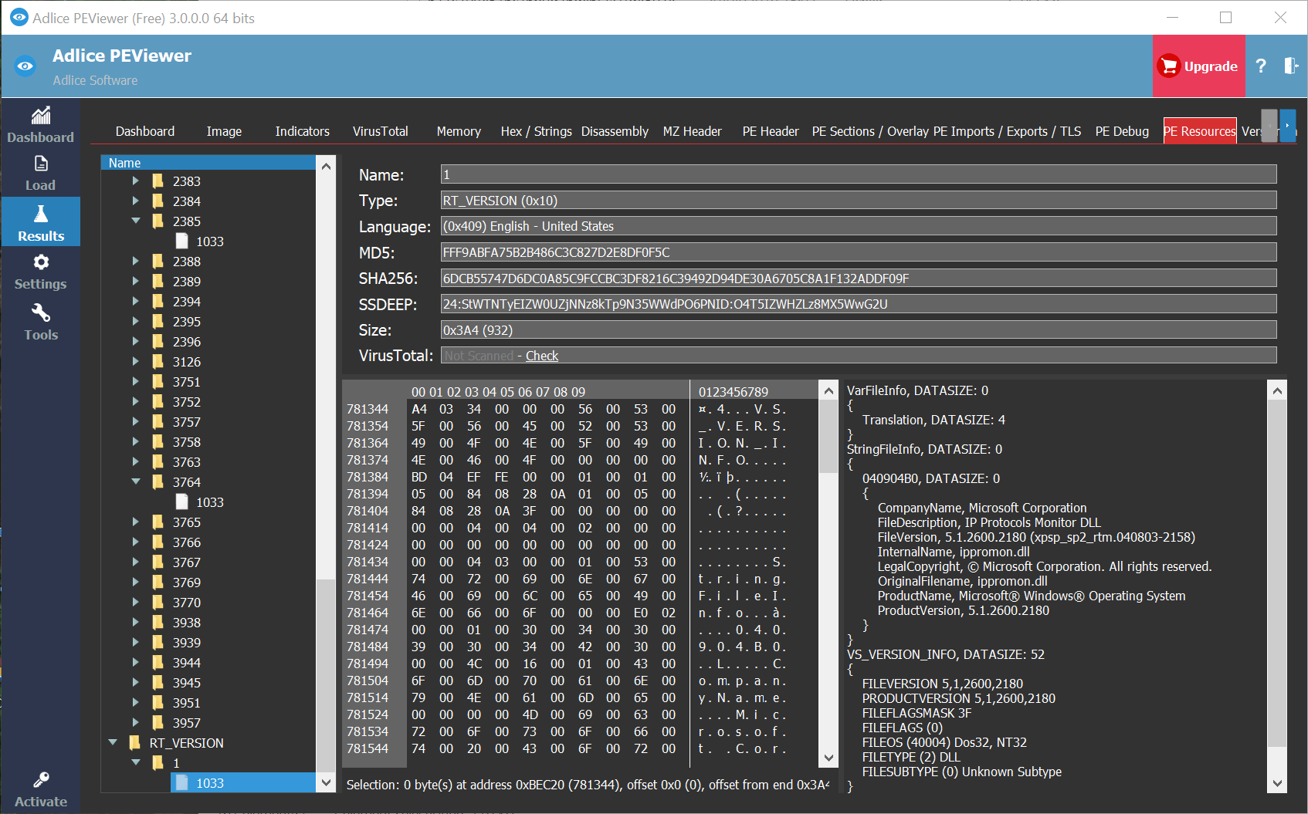Click the help question mark icon
Image resolution: width=1308 pixels, height=814 pixels.
tap(1261, 66)
